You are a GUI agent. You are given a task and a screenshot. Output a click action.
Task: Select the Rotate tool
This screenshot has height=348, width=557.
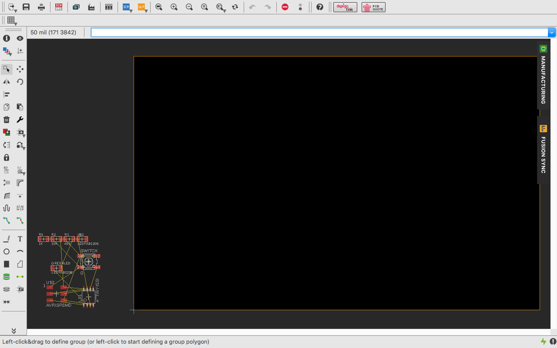(20, 82)
